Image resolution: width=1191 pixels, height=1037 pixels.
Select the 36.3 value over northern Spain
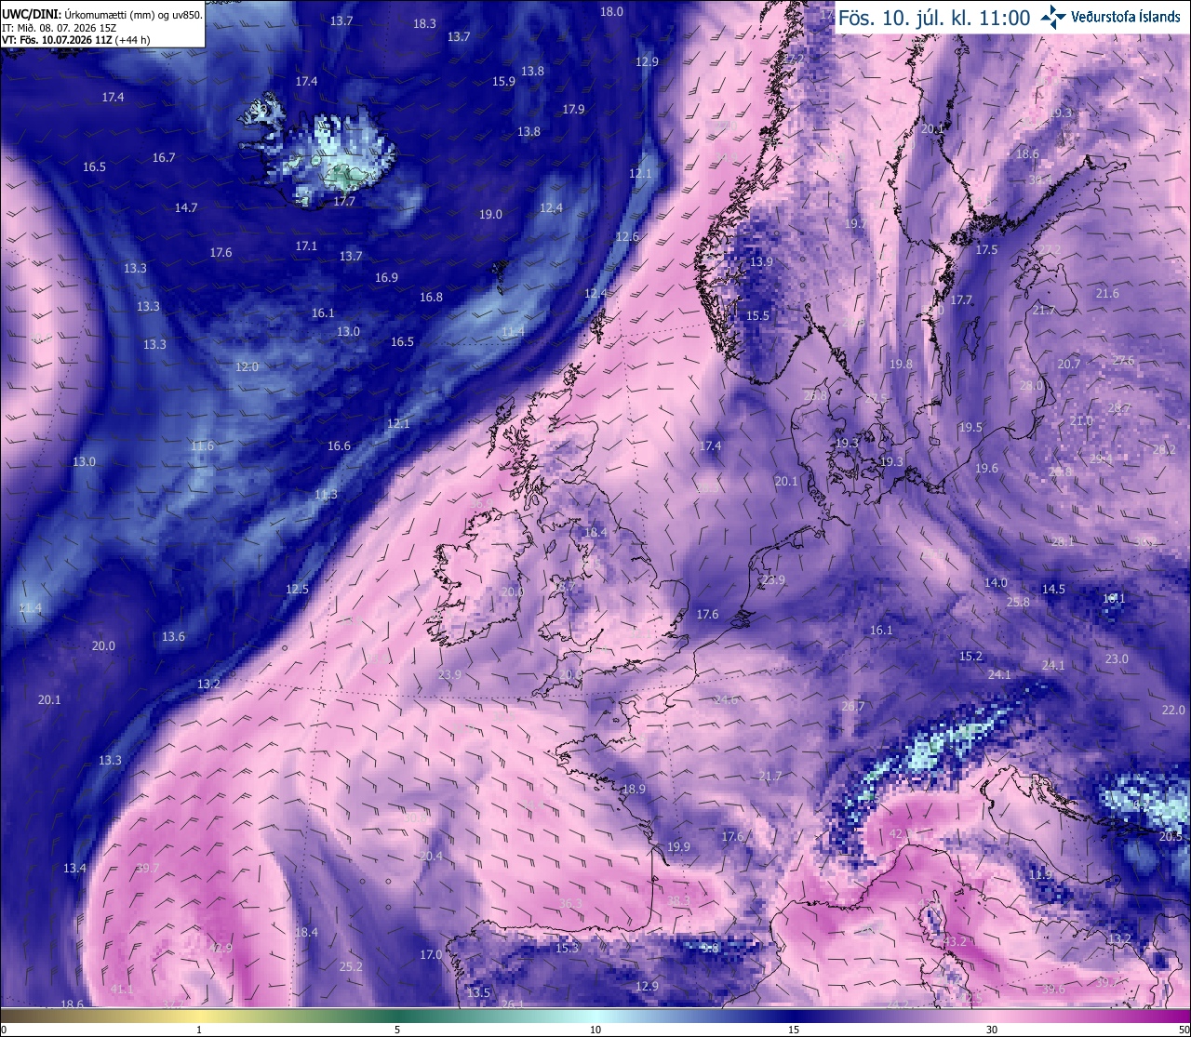pyautogui.click(x=570, y=903)
